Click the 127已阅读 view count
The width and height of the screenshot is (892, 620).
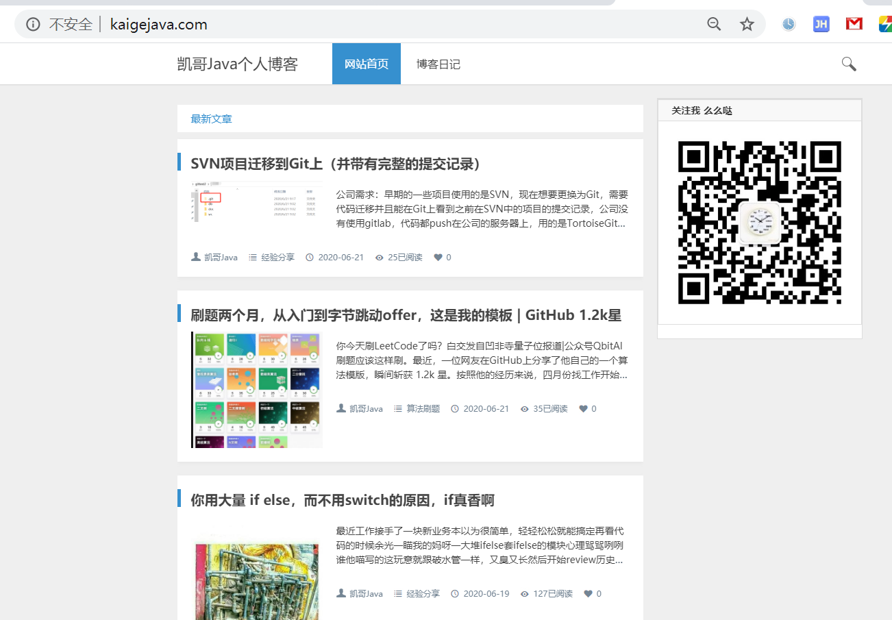(553, 594)
